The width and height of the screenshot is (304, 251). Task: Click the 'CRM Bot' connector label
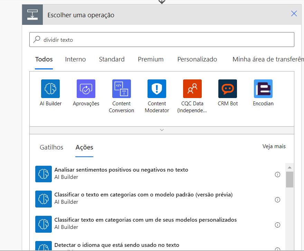[x=228, y=104]
